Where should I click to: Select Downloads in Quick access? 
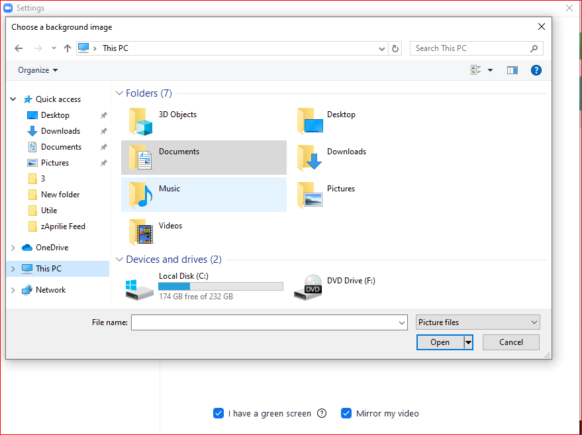pos(60,131)
